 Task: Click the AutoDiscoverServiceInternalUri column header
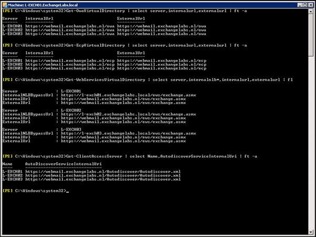[58, 164]
